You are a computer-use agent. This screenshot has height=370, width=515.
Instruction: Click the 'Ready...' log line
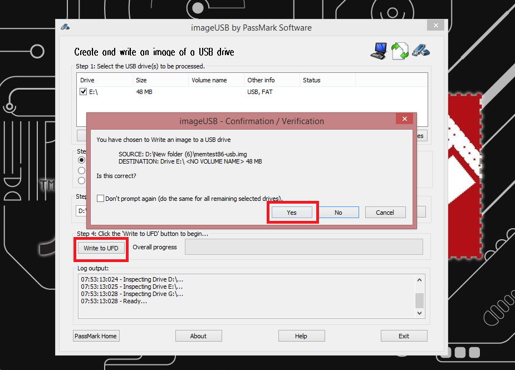114,301
